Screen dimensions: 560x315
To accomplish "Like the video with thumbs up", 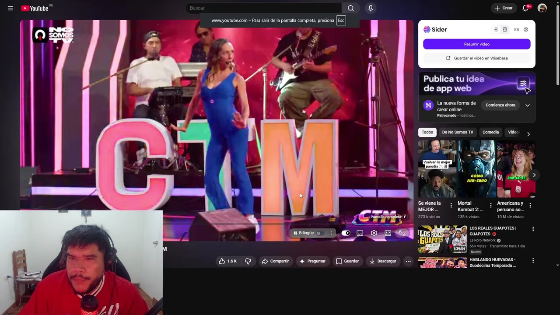I will click(x=228, y=261).
